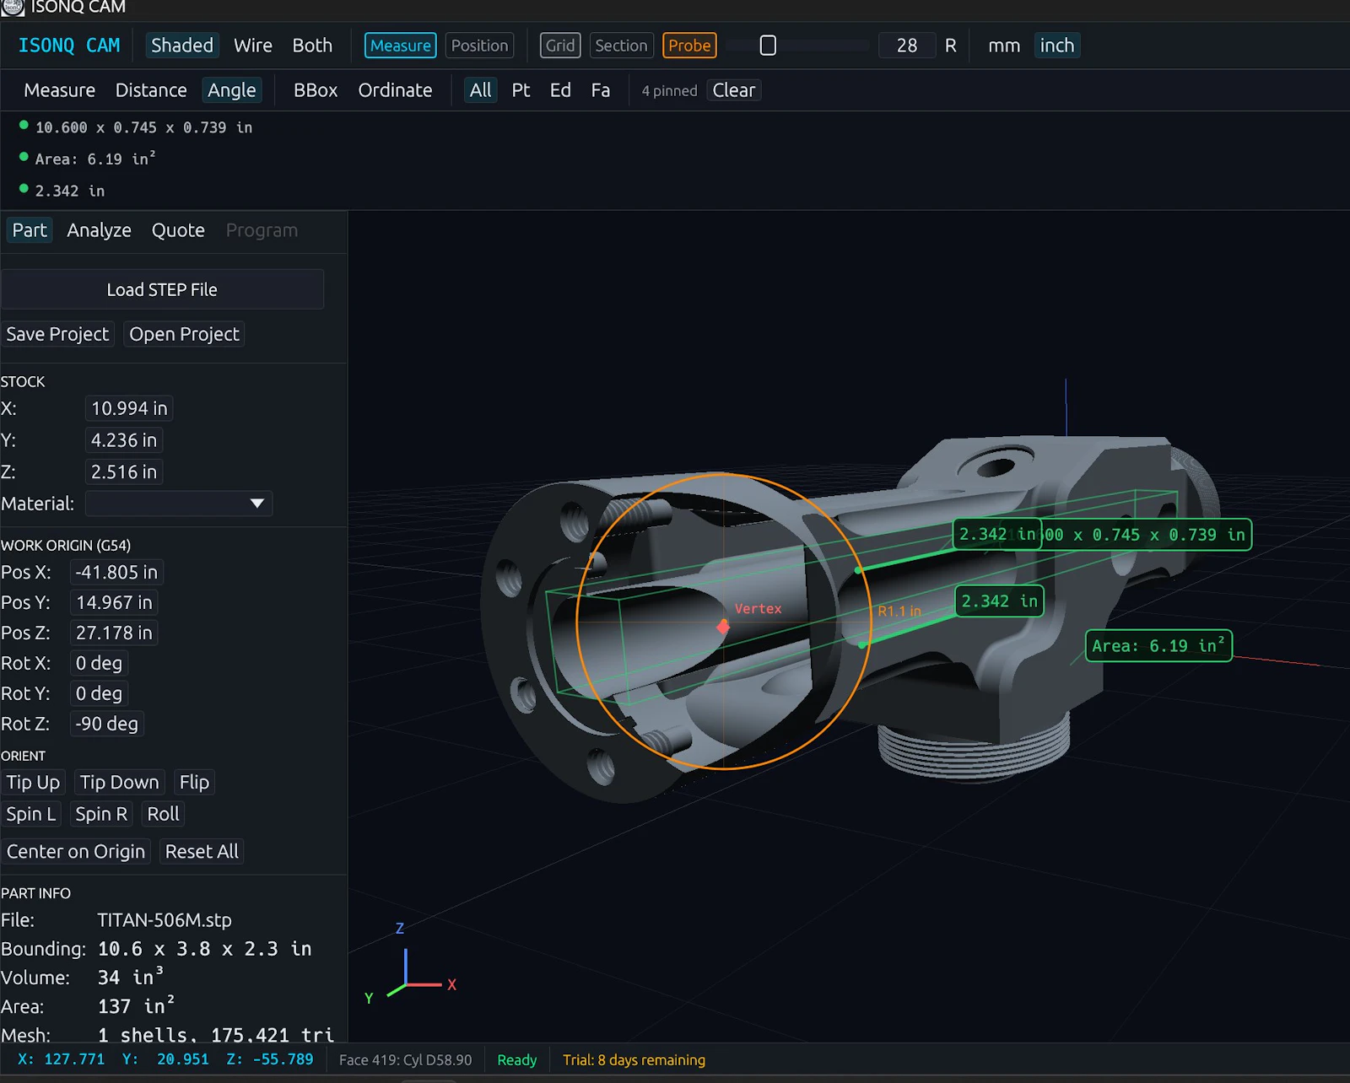The image size is (1350, 1083).
Task: Select the Ordinate measure mode
Action: (x=395, y=90)
